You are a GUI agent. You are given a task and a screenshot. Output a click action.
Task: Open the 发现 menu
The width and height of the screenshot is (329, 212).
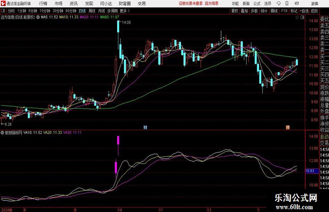[89, 3]
